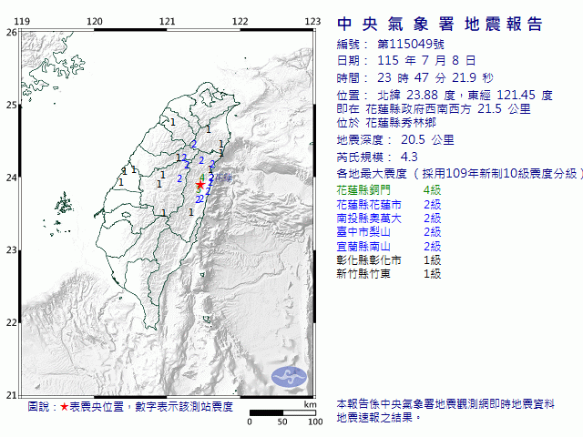Click the line 即在 花蓮縣政府西南西方 21.5 公里
This screenshot has width=583, height=437.
pos(434,109)
